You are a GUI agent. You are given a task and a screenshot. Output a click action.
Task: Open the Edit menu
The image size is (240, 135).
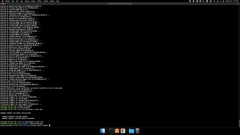point(17,1)
